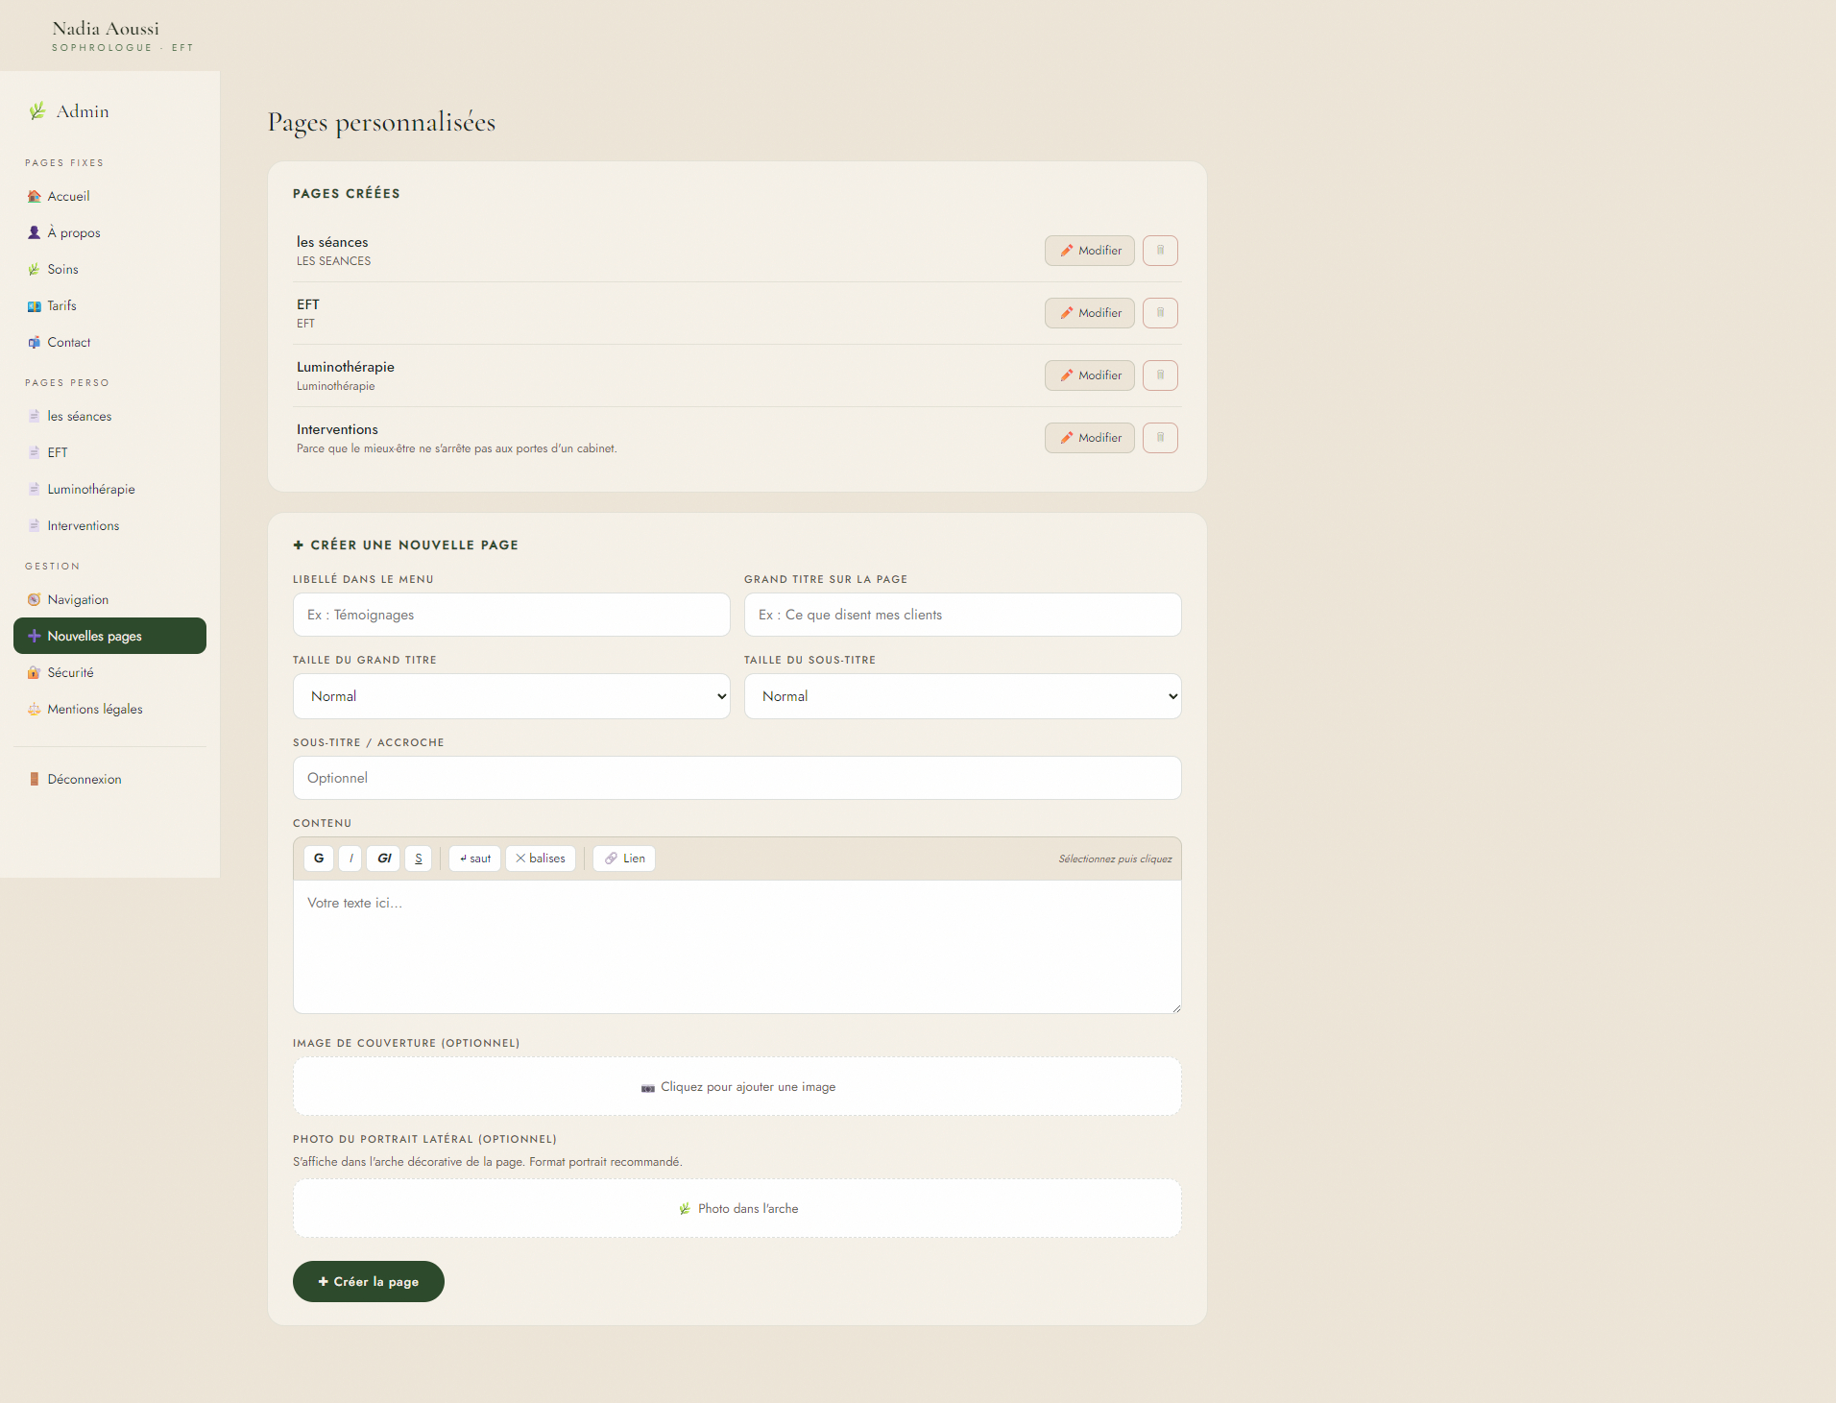Insert a line break with 'saut'
The width and height of the screenshot is (1836, 1403).
[475, 859]
